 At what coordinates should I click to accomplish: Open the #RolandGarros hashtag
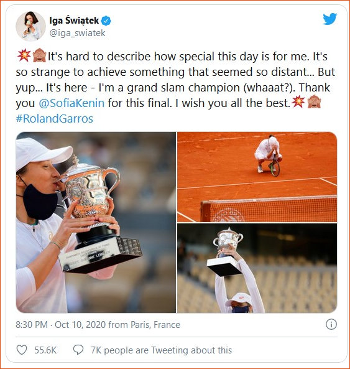pyautogui.click(x=54, y=119)
